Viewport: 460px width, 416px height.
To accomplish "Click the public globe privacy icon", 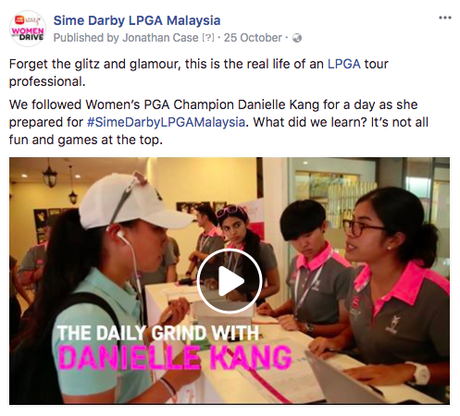I will [297, 38].
